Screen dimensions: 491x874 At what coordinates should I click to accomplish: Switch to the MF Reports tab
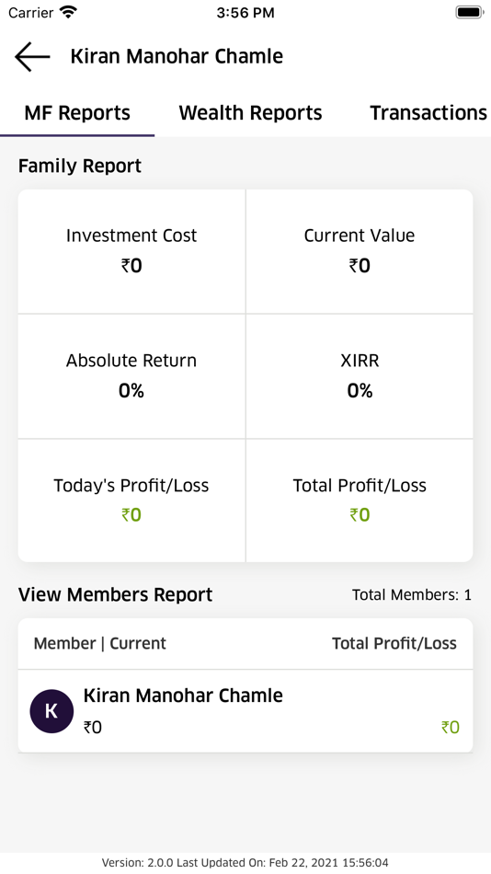[77, 112]
